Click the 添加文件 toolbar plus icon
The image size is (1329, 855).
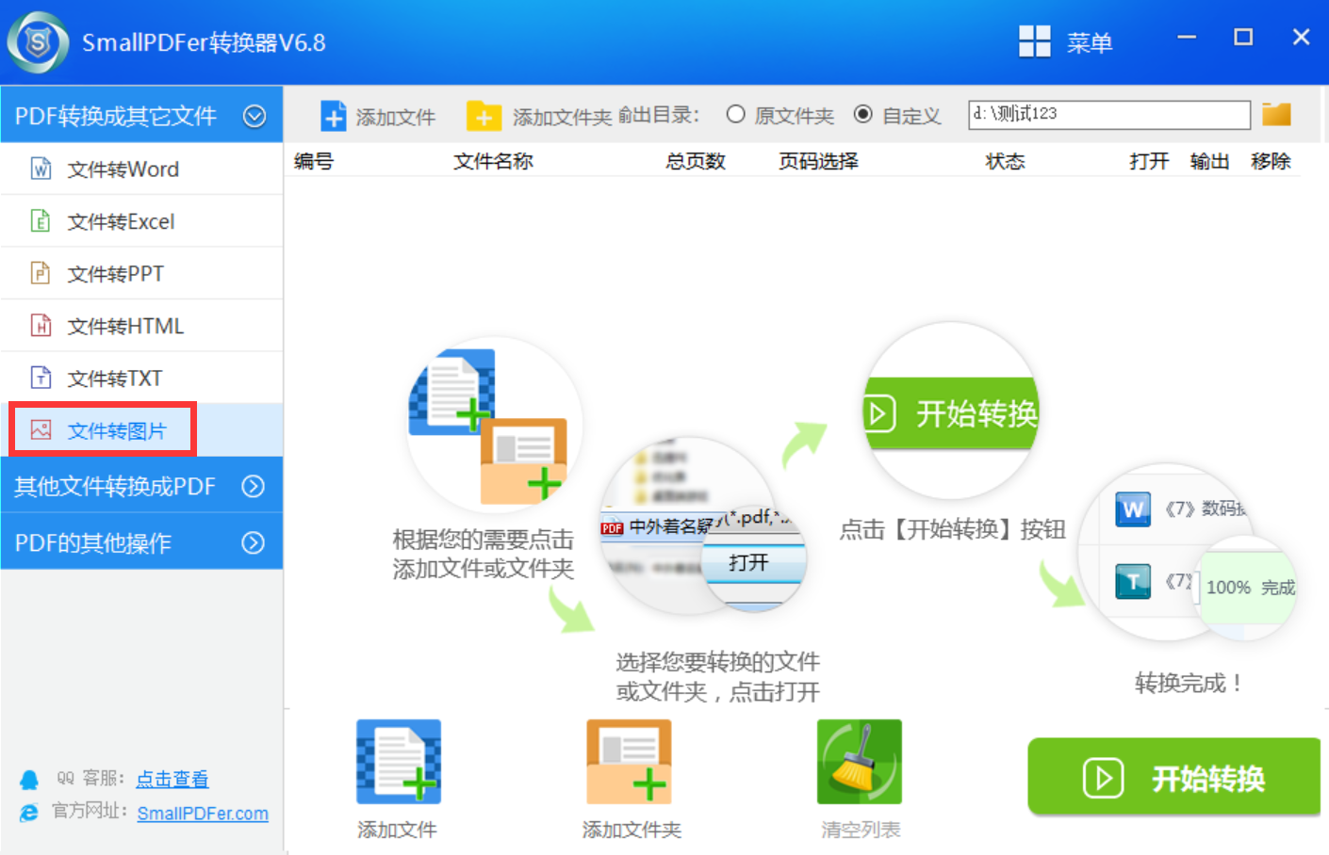pyautogui.click(x=334, y=116)
